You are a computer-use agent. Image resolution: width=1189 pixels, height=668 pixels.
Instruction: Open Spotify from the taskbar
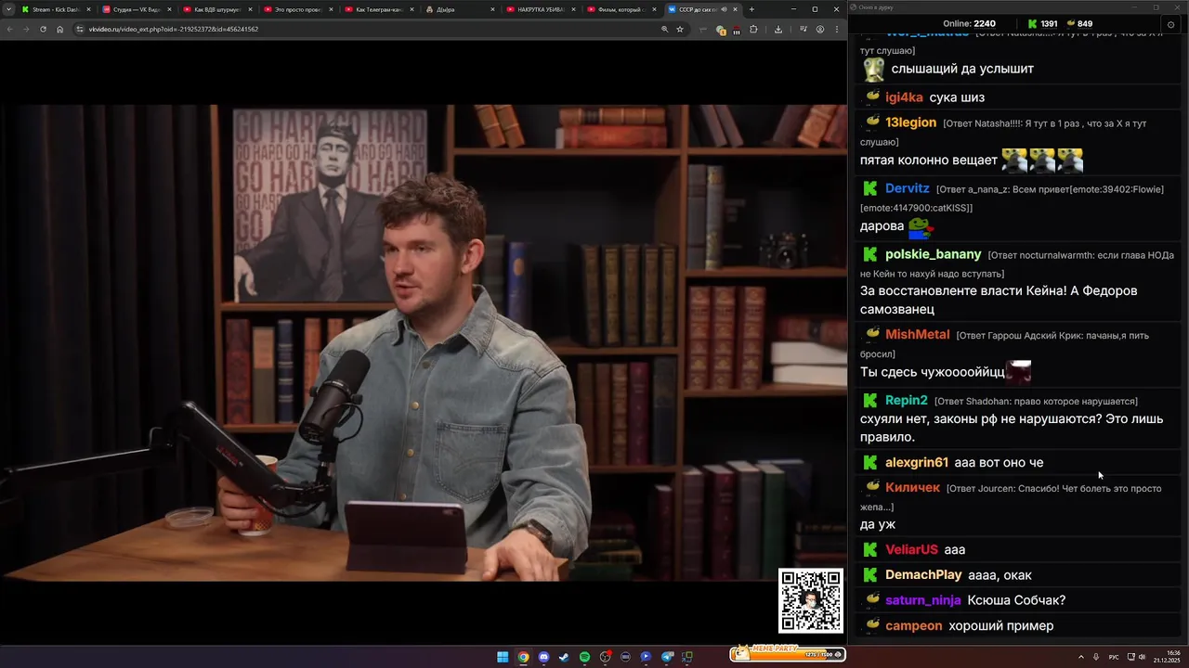(584, 657)
